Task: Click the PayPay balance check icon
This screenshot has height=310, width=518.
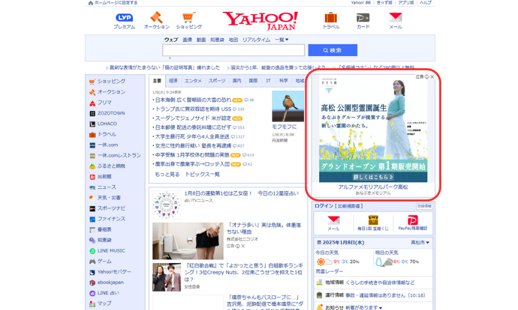Action: click(x=412, y=221)
